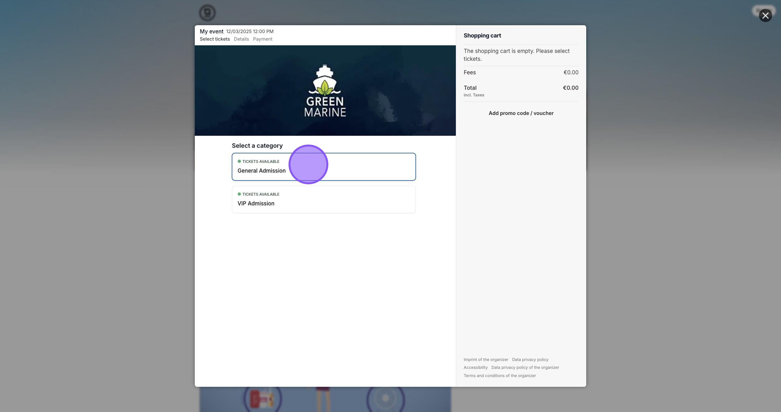Viewport: 781px width, 412px height.
Task: Click the circular logo behind the overlay
Action: (207, 13)
